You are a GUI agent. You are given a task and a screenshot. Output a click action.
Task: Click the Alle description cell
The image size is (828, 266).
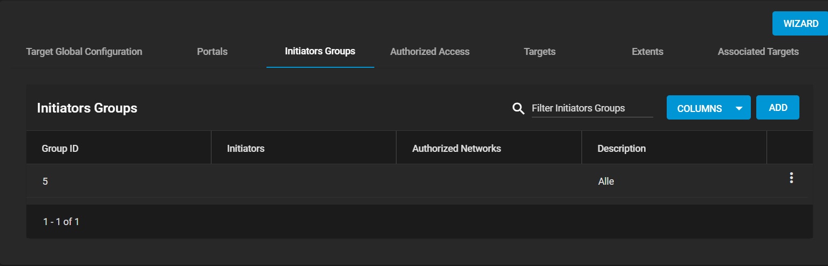point(606,181)
